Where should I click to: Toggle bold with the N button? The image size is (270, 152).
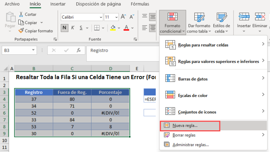[64, 28]
